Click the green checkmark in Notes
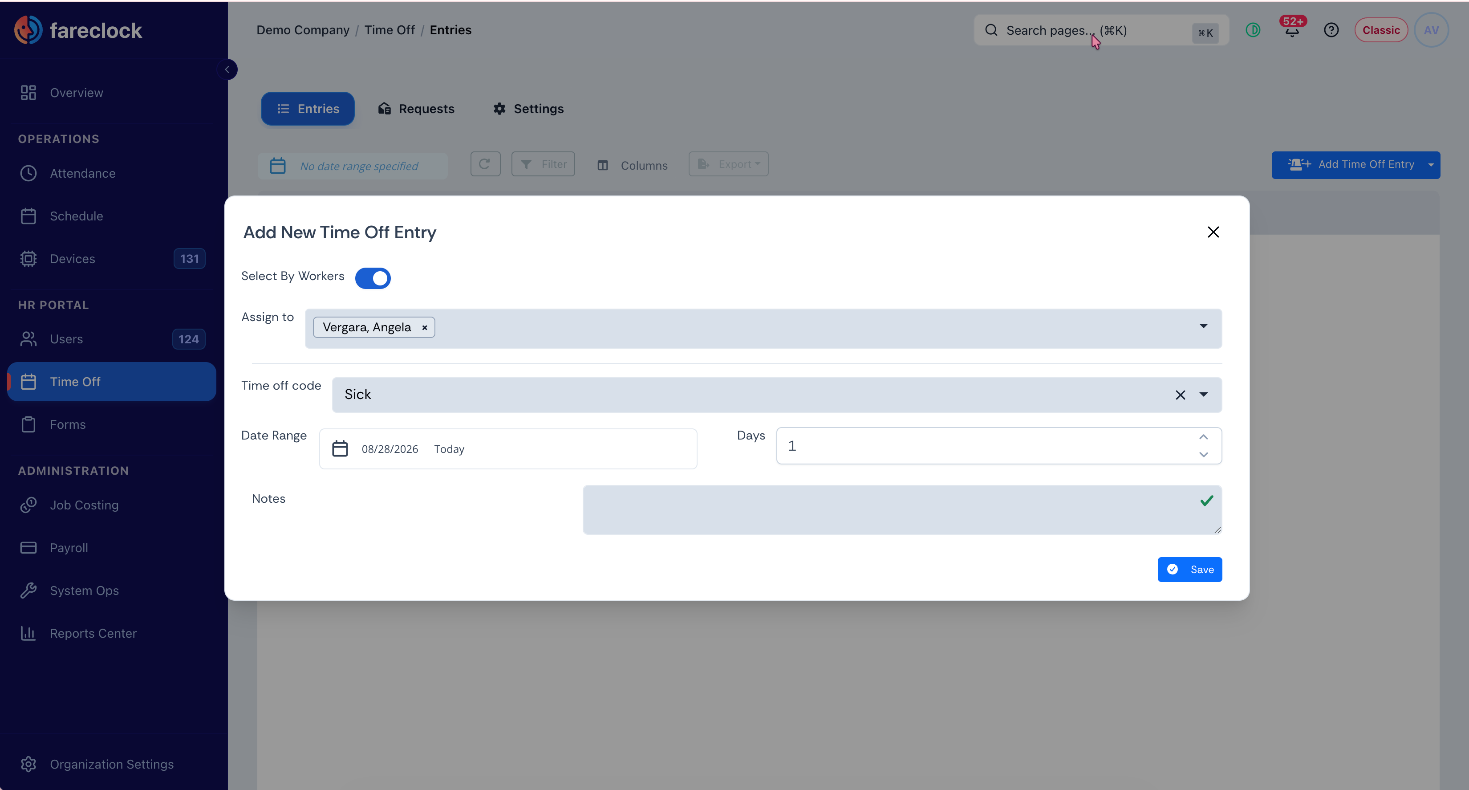This screenshot has height=790, width=1469. (x=1206, y=501)
